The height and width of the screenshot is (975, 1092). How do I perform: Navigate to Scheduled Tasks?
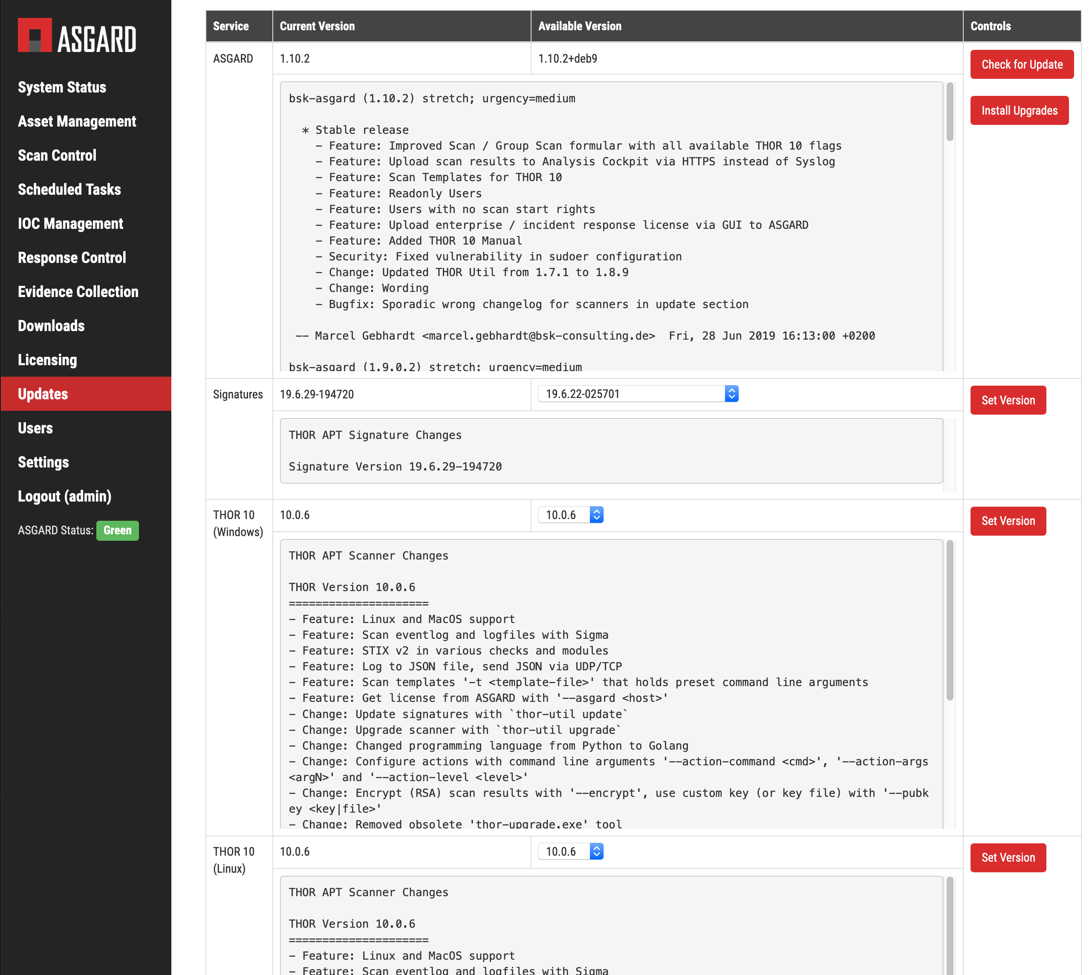(69, 190)
